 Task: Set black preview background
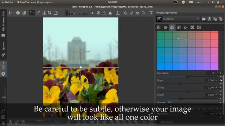point(69,14)
